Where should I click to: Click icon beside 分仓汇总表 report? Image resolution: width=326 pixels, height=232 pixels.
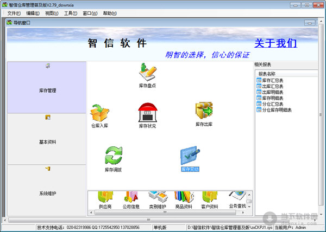pos(259,104)
